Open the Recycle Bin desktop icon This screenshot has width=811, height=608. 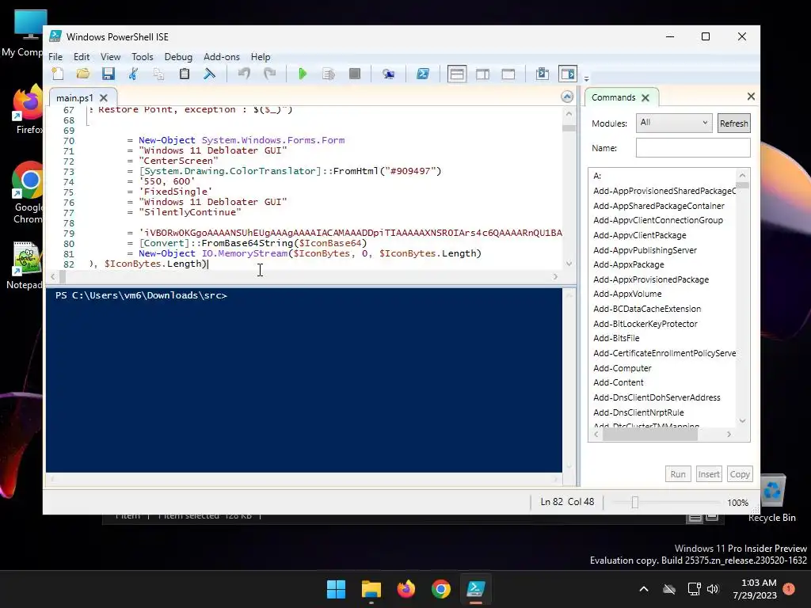point(771,499)
